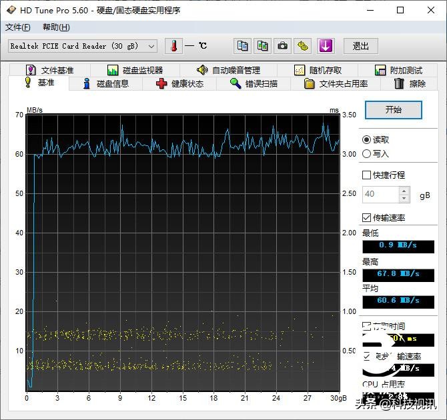Click the copy screenshot to clipboard icon
Image resolution: width=447 pixels, height=420 pixels.
[x=263, y=46]
